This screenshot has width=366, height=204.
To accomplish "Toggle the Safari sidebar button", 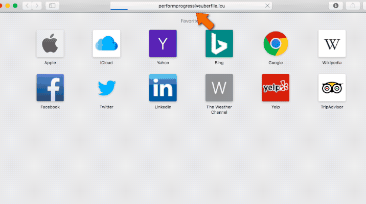I will click(x=52, y=6).
